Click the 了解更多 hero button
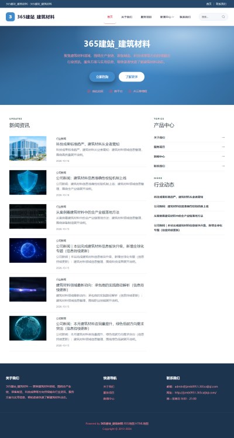The image size is (234, 438). 132,77
